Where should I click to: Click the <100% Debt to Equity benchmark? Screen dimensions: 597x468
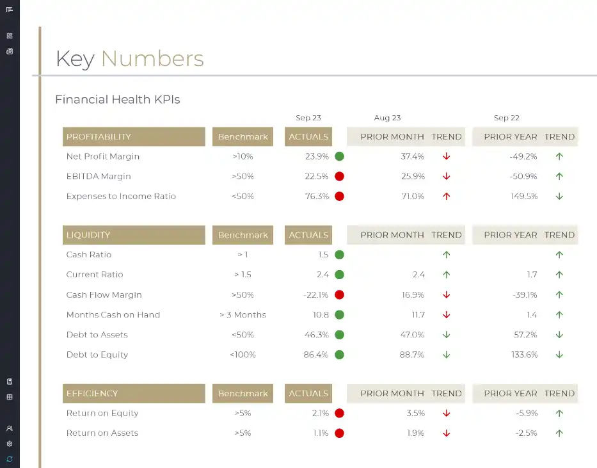point(243,355)
